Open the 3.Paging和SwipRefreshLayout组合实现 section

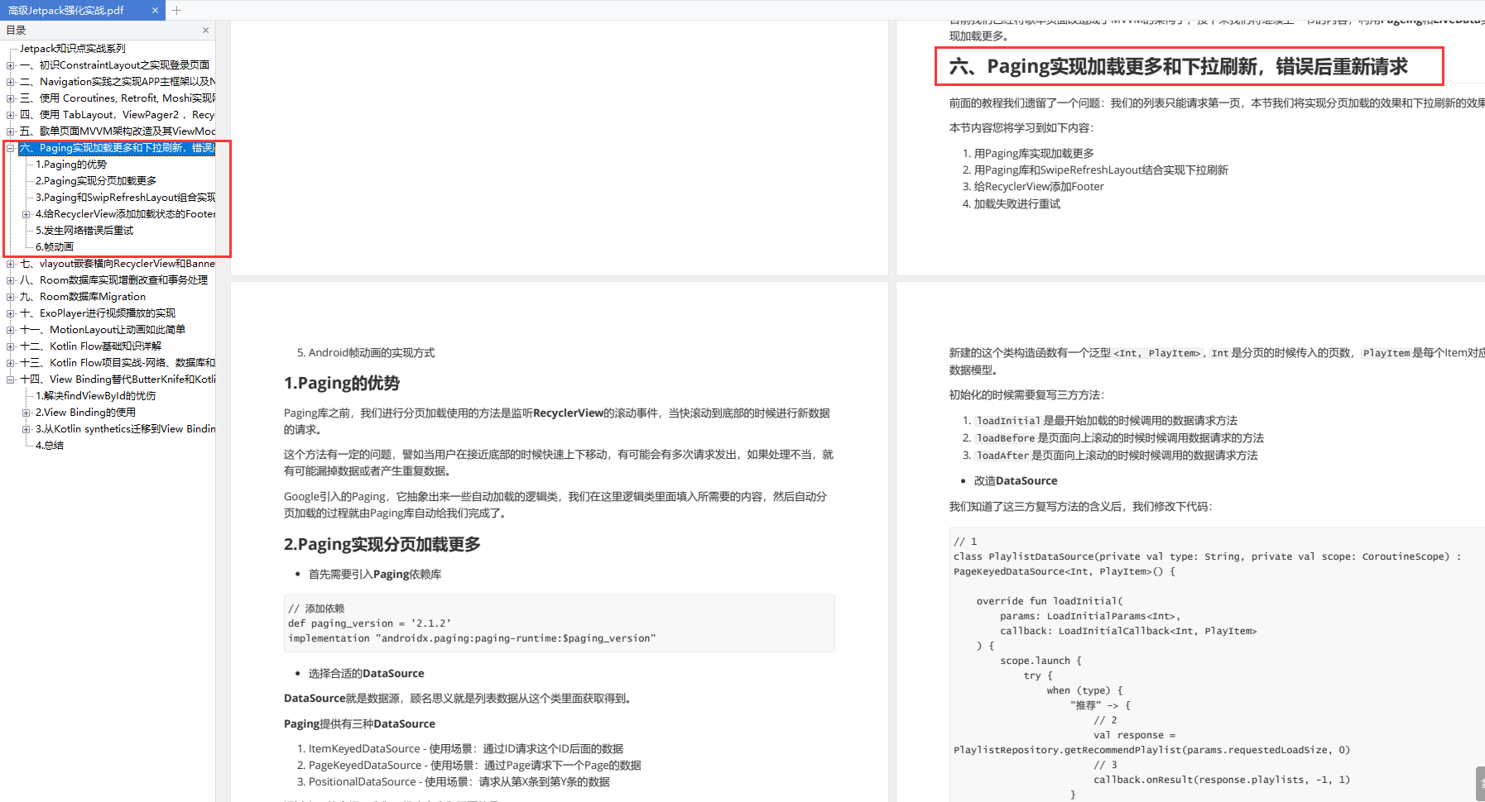click(x=125, y=197)
